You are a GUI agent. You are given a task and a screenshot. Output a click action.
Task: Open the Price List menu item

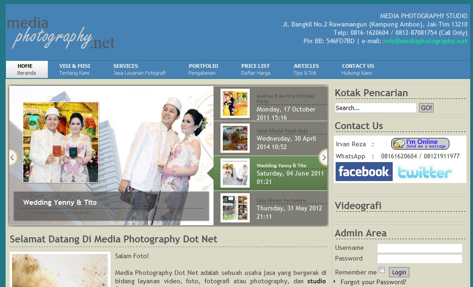pyautogui.click(x=255, y=69)
